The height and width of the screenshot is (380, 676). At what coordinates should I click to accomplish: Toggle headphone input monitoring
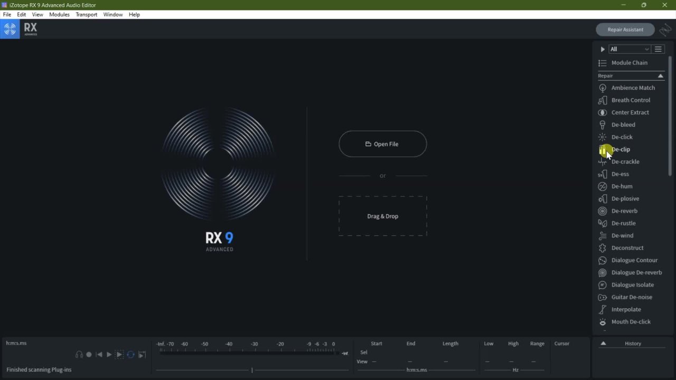tap(79, 355)
